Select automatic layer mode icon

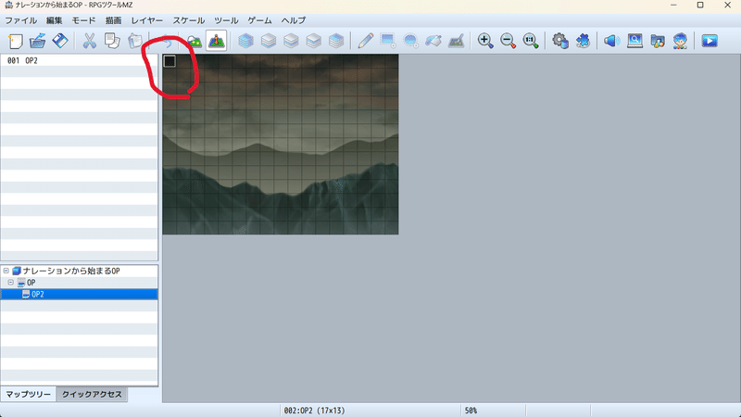click(x=245, y=41)
